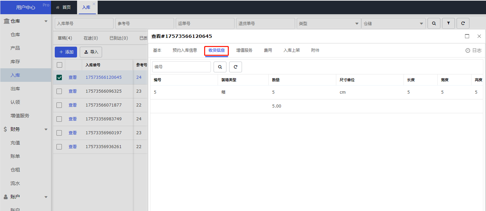
Task: Open 增值服务 in the sidebar
Action: click(x=25, y=116)
